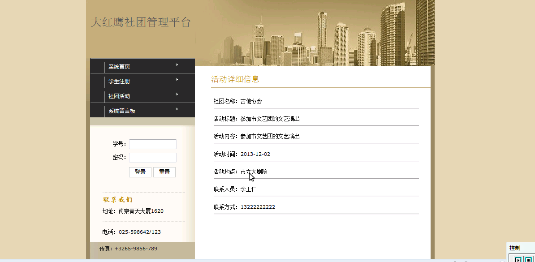Focus the 密码 password field
The width and height of the screenshot is (535, 262).
coord(152,157)
